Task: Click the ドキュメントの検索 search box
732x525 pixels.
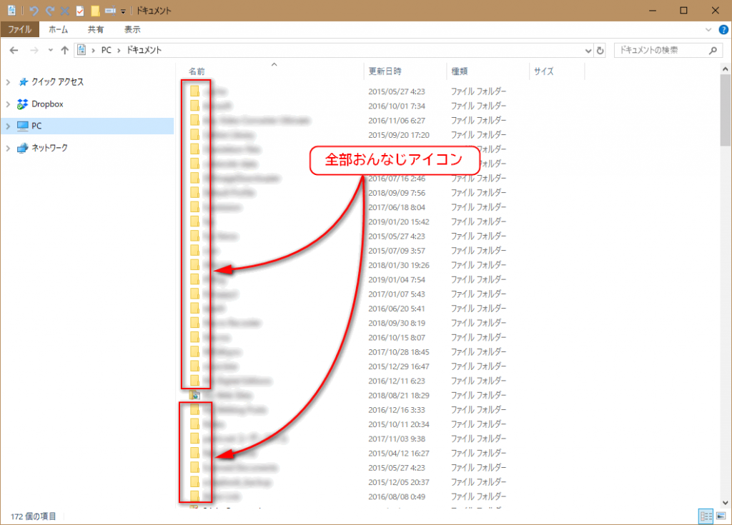Action: tap(658, 51)
